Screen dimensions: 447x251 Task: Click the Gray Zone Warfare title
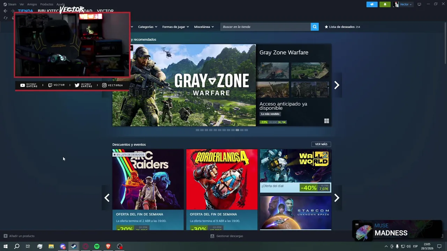point(284,52)
